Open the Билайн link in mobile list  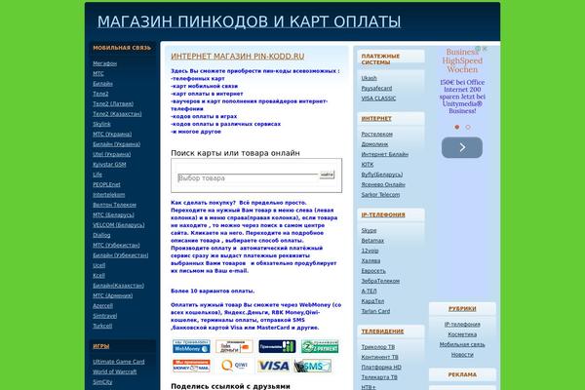(102, 84)
